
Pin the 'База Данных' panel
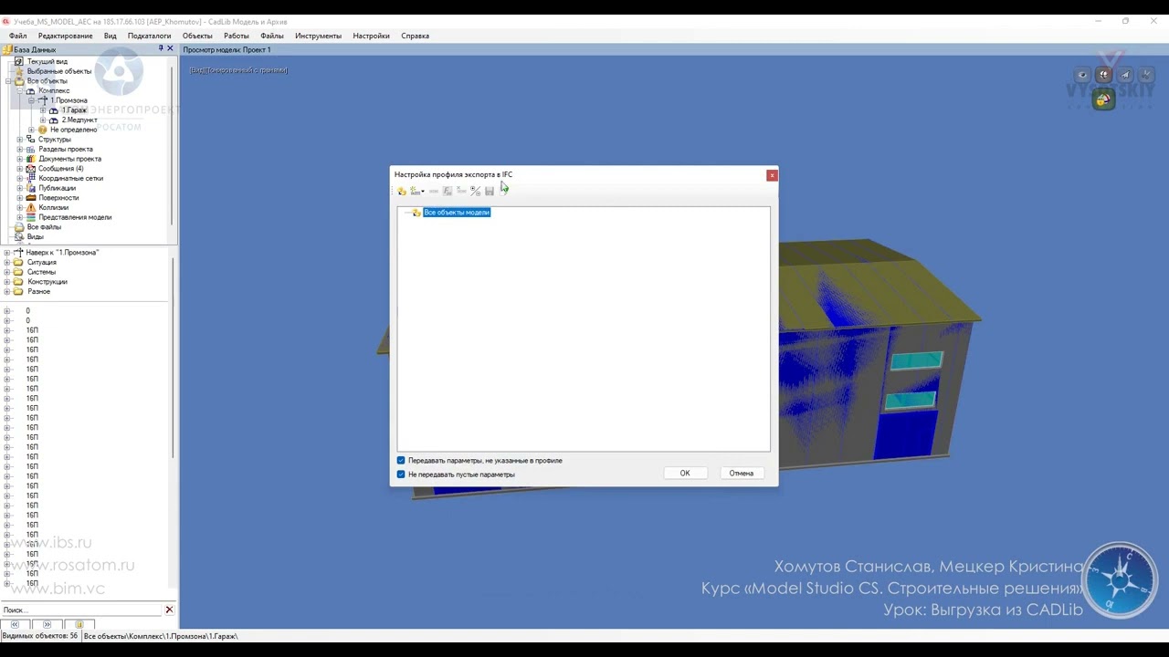click(x=161, y=49)
